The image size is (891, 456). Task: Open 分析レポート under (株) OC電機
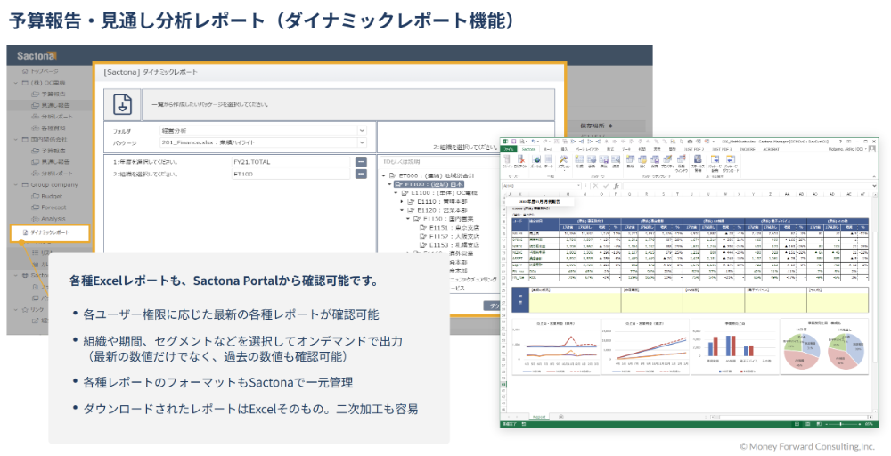52,117
